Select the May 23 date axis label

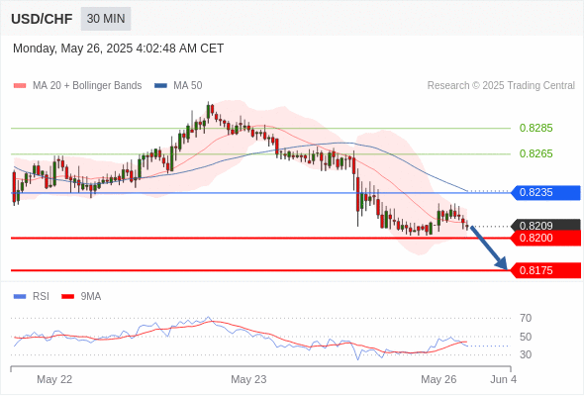[248, 379]
